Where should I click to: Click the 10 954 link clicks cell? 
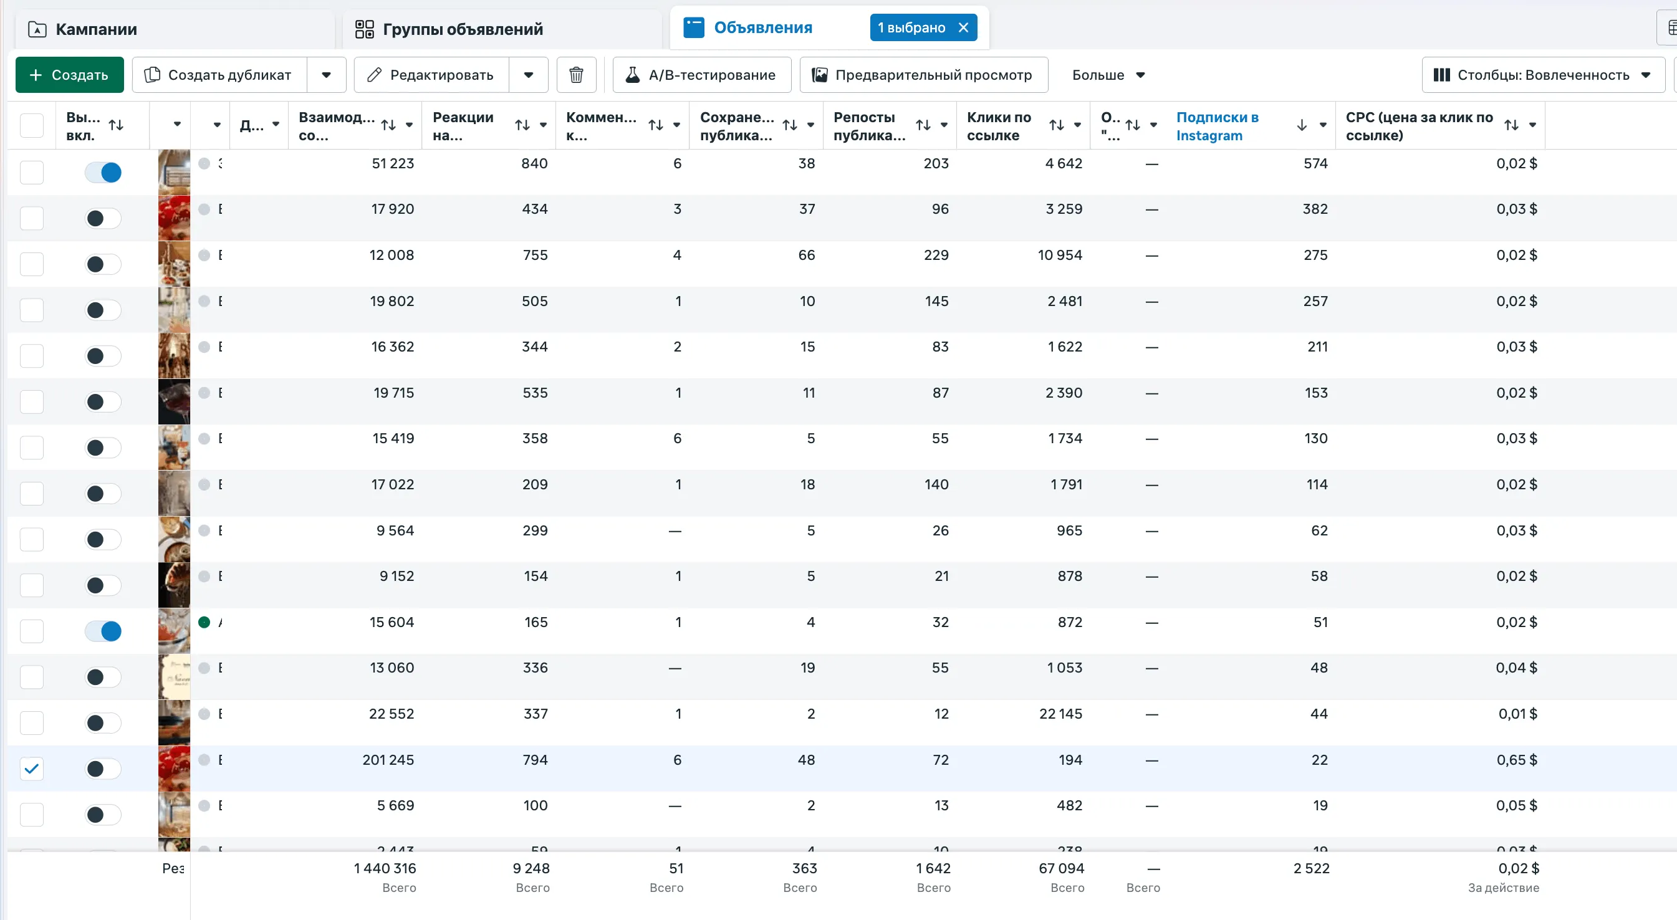1060,255
